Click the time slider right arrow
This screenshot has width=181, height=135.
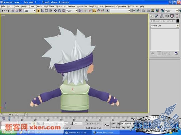point(26,115)
